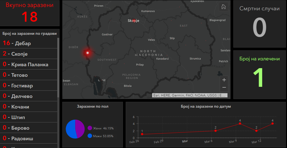287x148 pixels.
Task: Click the Esri attribution text on map
Action: click(x=190, y=95)
